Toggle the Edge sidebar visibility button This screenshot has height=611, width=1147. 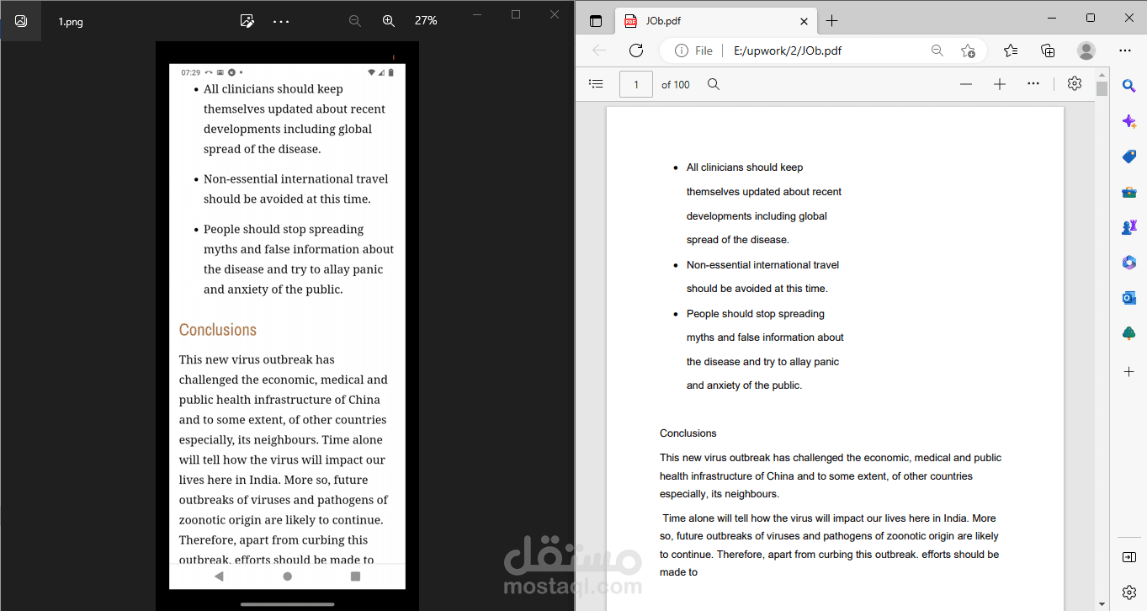pyautogui.click(x=1129, y=557)
